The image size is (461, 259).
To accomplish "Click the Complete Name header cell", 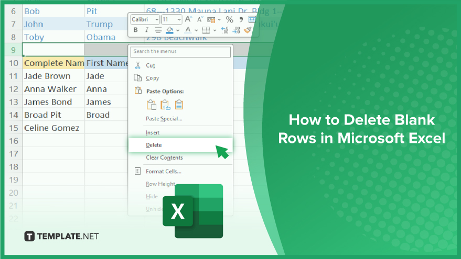I will (x=53, y=63).
